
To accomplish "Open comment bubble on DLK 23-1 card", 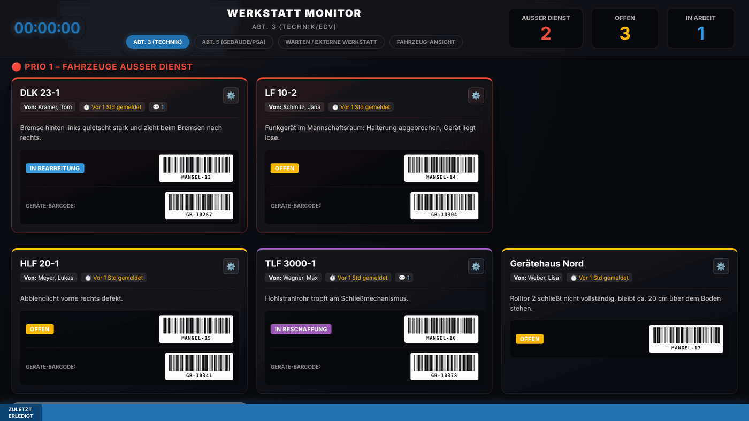I will (158, 107).
